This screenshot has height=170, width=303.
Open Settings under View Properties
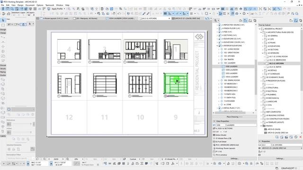[x=235, y=159]
